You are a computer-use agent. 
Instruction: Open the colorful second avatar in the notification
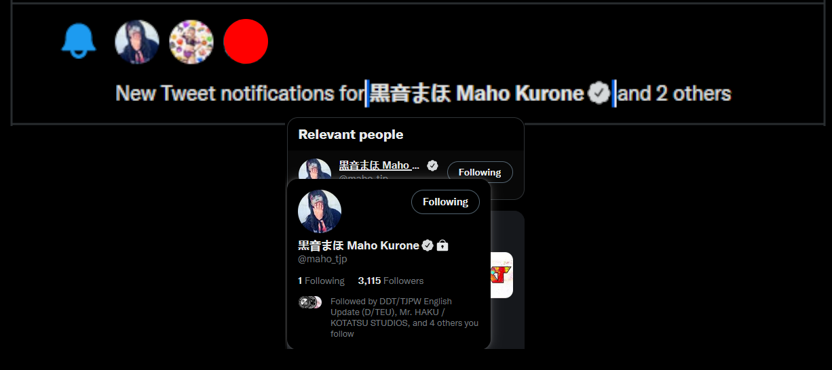[191, 41]
